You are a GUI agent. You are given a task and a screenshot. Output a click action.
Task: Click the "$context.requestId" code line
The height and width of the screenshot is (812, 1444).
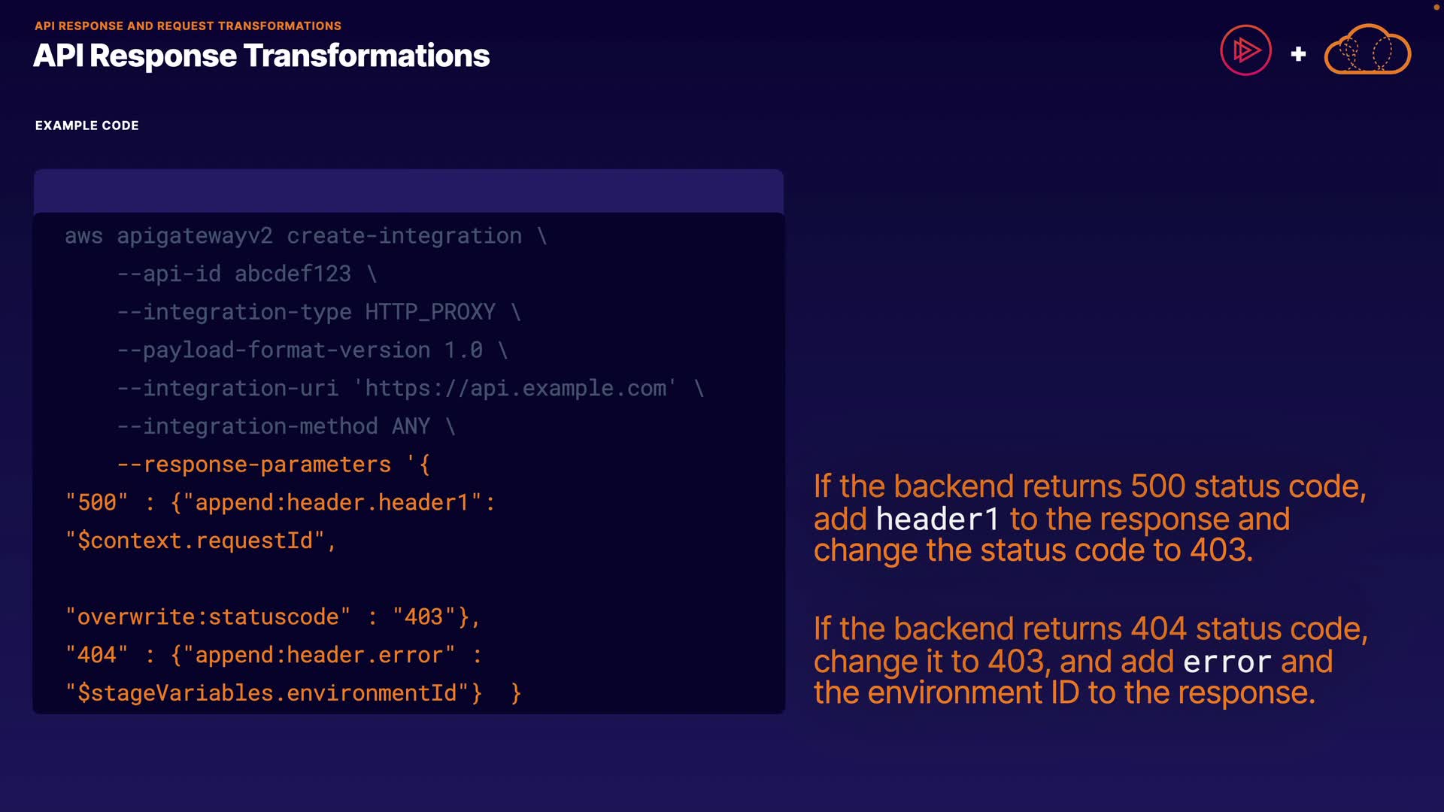pos(200,541)
